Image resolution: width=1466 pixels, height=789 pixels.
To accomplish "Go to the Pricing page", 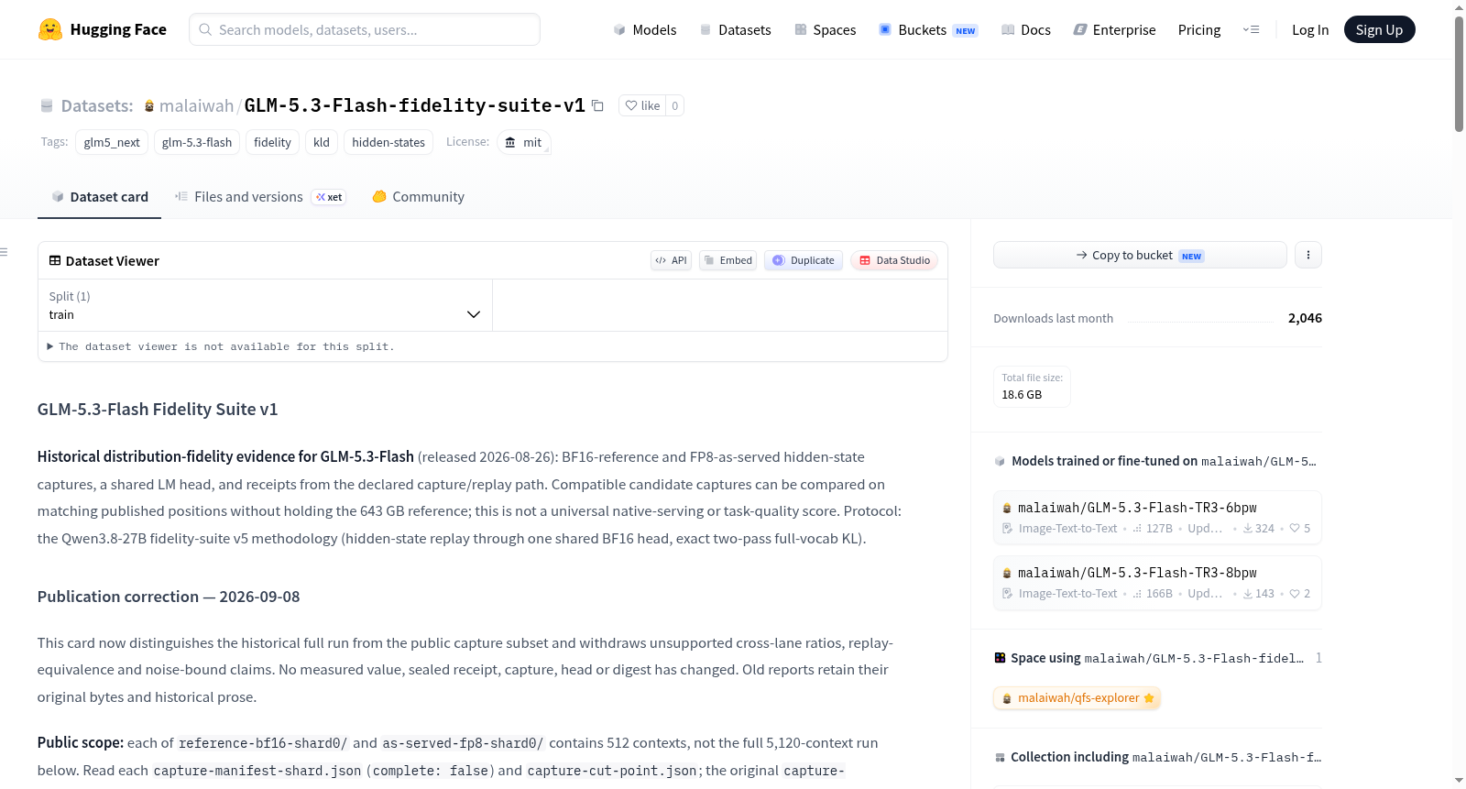I will tap(1199, 29).
